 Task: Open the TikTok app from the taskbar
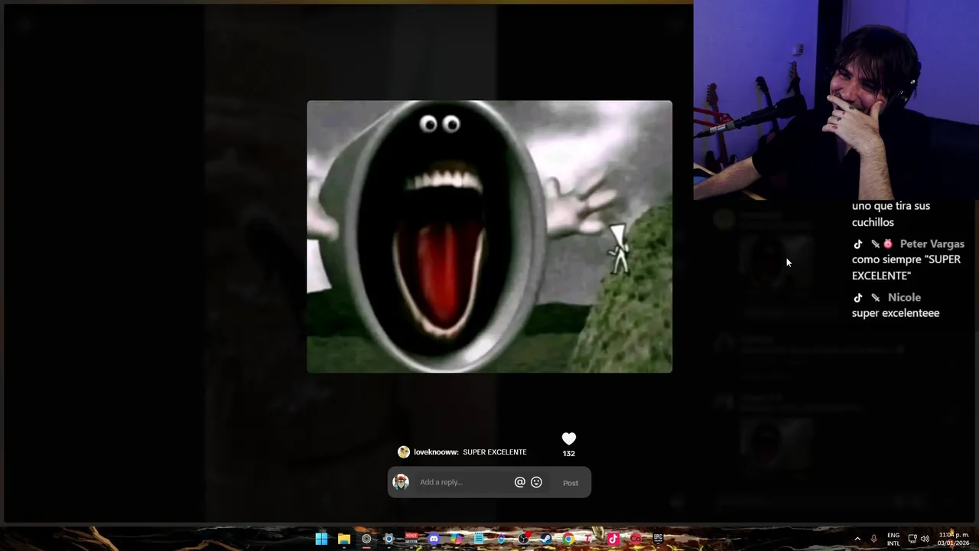click(613, 539)
